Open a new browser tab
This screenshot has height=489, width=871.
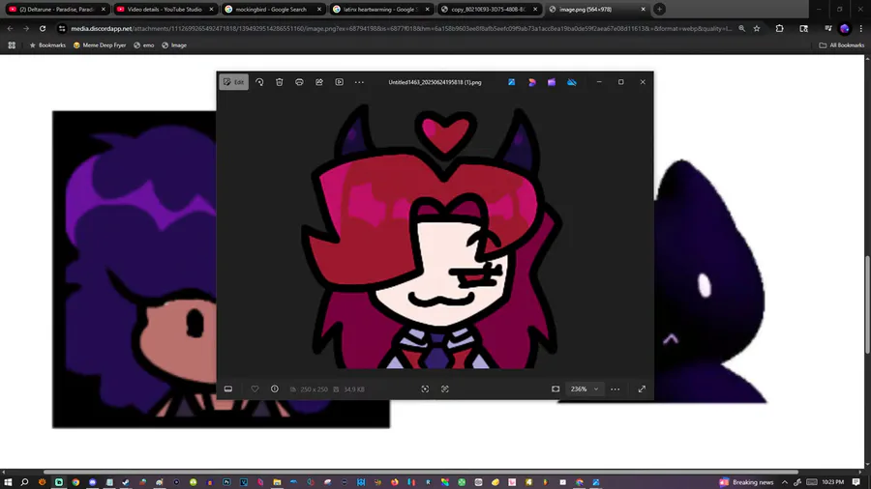[659, 10]
